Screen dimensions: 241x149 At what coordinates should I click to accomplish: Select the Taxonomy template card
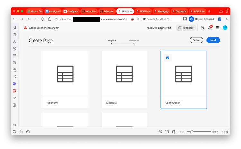click(65, 80)
